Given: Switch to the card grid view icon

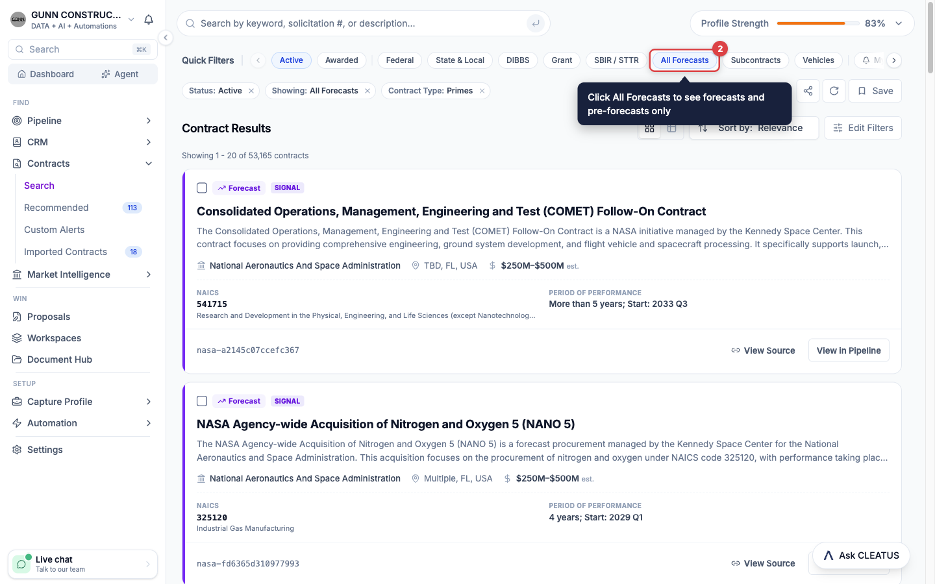Looking at the screenshot, I should pyautogui.click(x=649, y=128).
